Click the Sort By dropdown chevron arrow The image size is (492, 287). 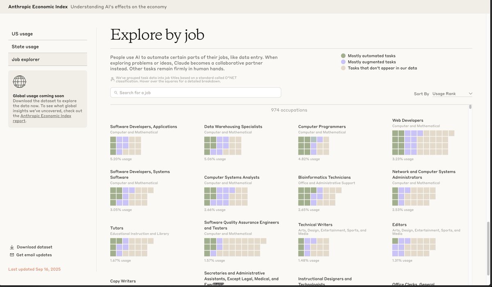(470, 94)
